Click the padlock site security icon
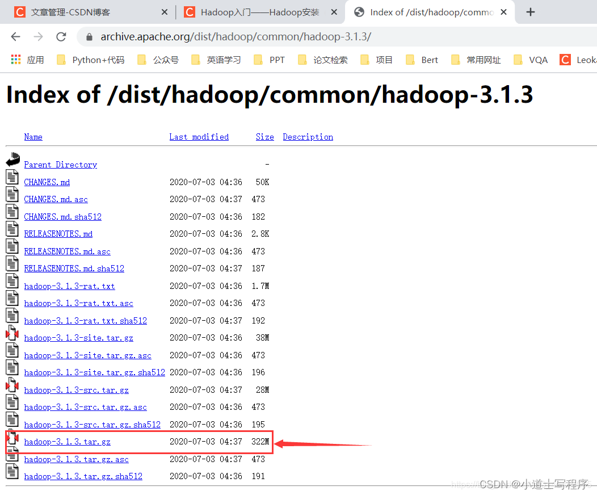 (89, 37)
